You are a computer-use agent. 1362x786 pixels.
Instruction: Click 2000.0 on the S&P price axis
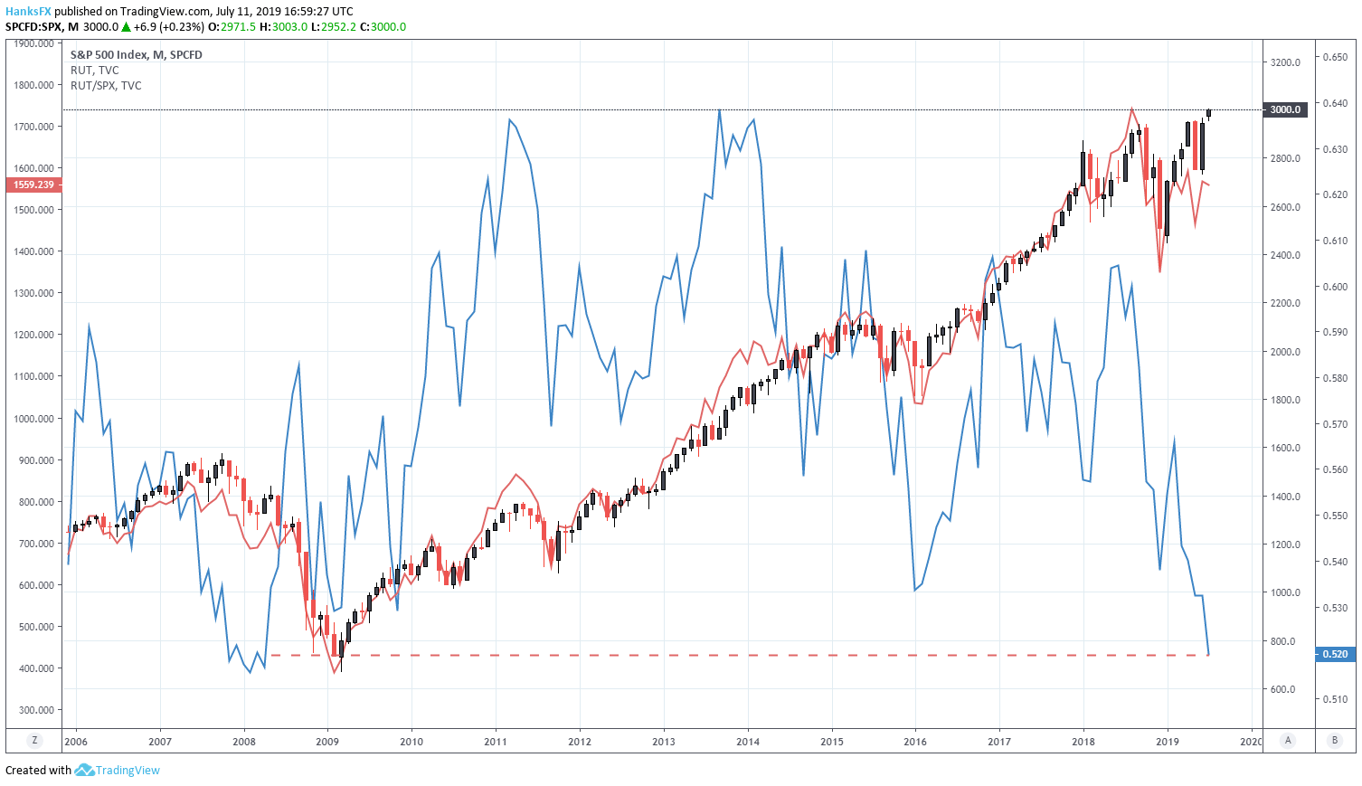click(x=1285, y=352)
